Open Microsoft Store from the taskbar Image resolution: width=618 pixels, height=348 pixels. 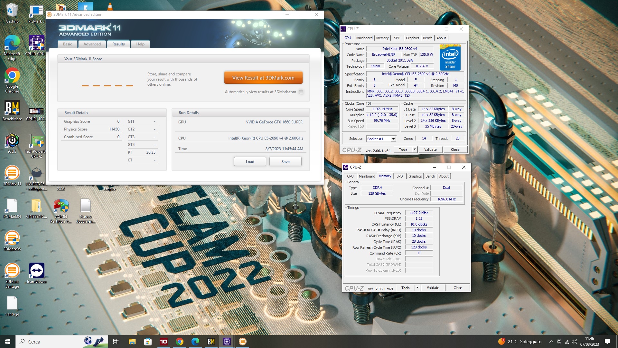click(x=148, y=342)
